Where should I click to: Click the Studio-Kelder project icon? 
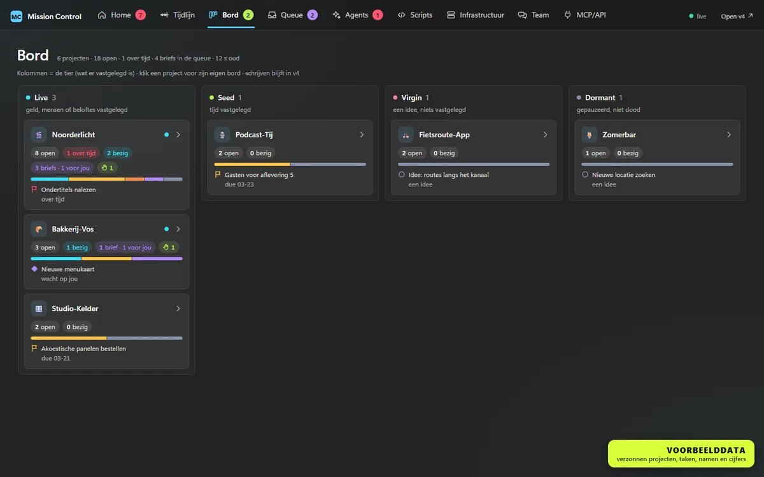[39, 308]
